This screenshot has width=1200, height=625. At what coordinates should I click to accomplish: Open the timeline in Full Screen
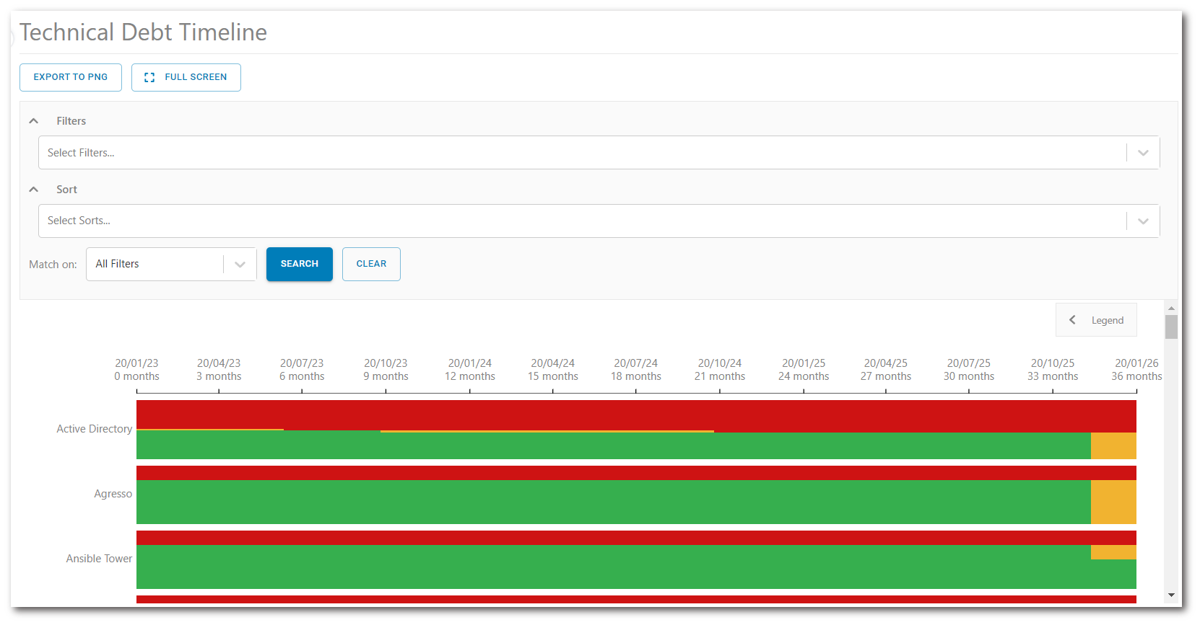pyautogui.click(x=186, y=77)
